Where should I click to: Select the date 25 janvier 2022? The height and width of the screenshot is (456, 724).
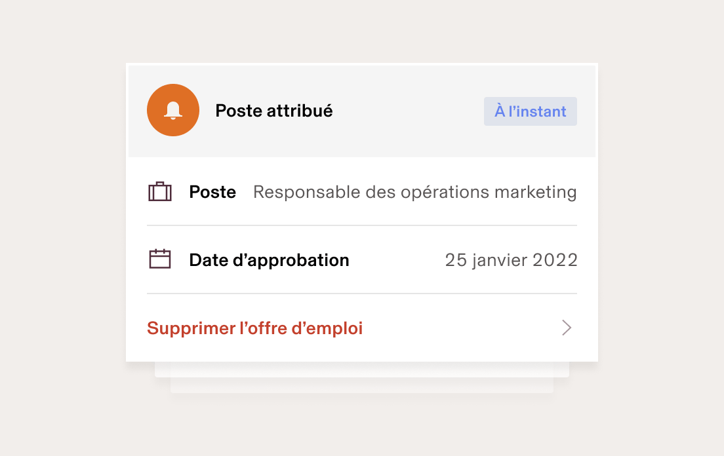511,259
